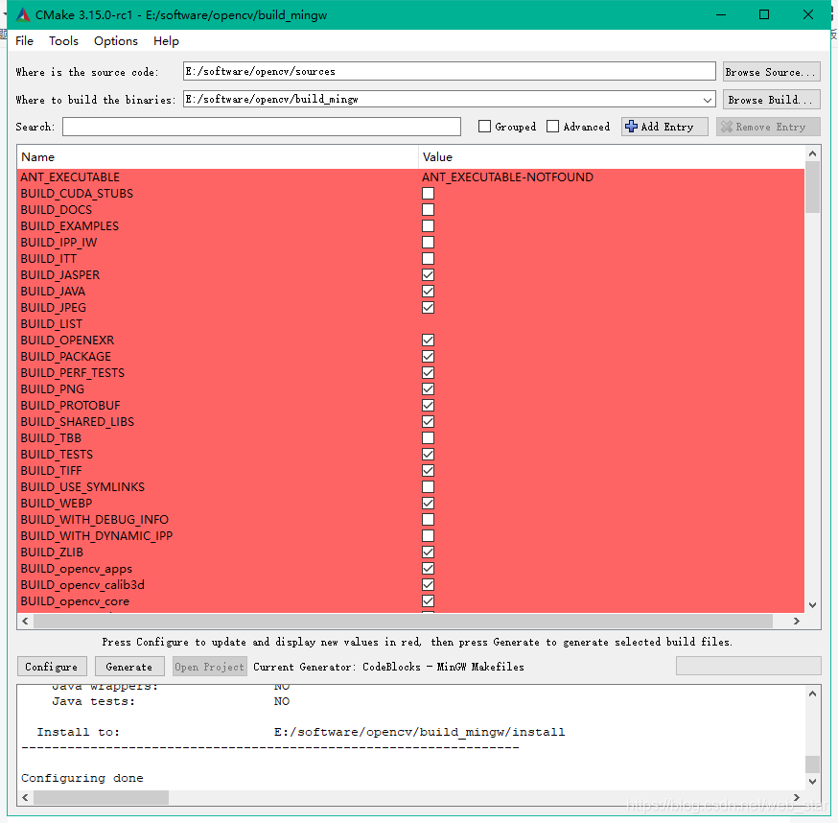The height and width of the screenshot is (823, 838).
Task: Click the output log horizontal scrollbar thumb
Action: click(101, 797)
